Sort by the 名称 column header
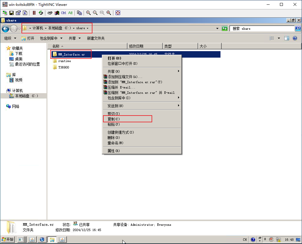Screen dimensions: 302x244 [87, 46]
